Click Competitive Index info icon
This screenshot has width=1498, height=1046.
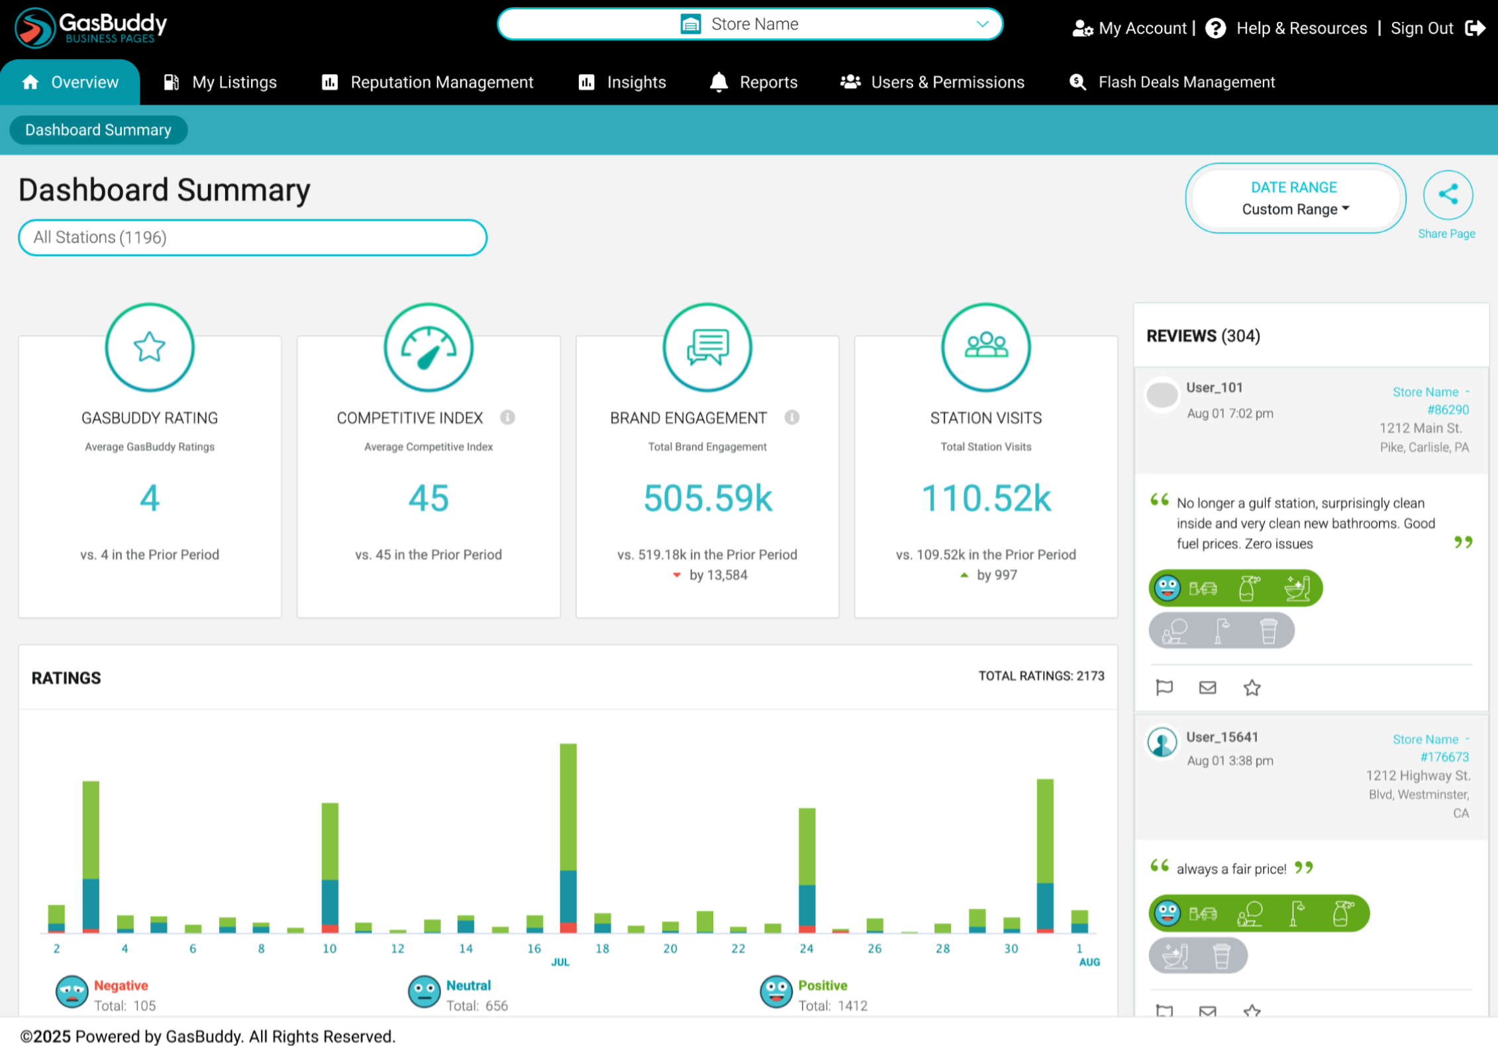(507, 418)
